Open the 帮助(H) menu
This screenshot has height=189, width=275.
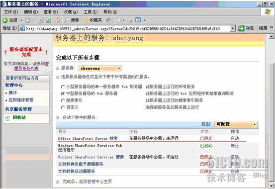110,12
